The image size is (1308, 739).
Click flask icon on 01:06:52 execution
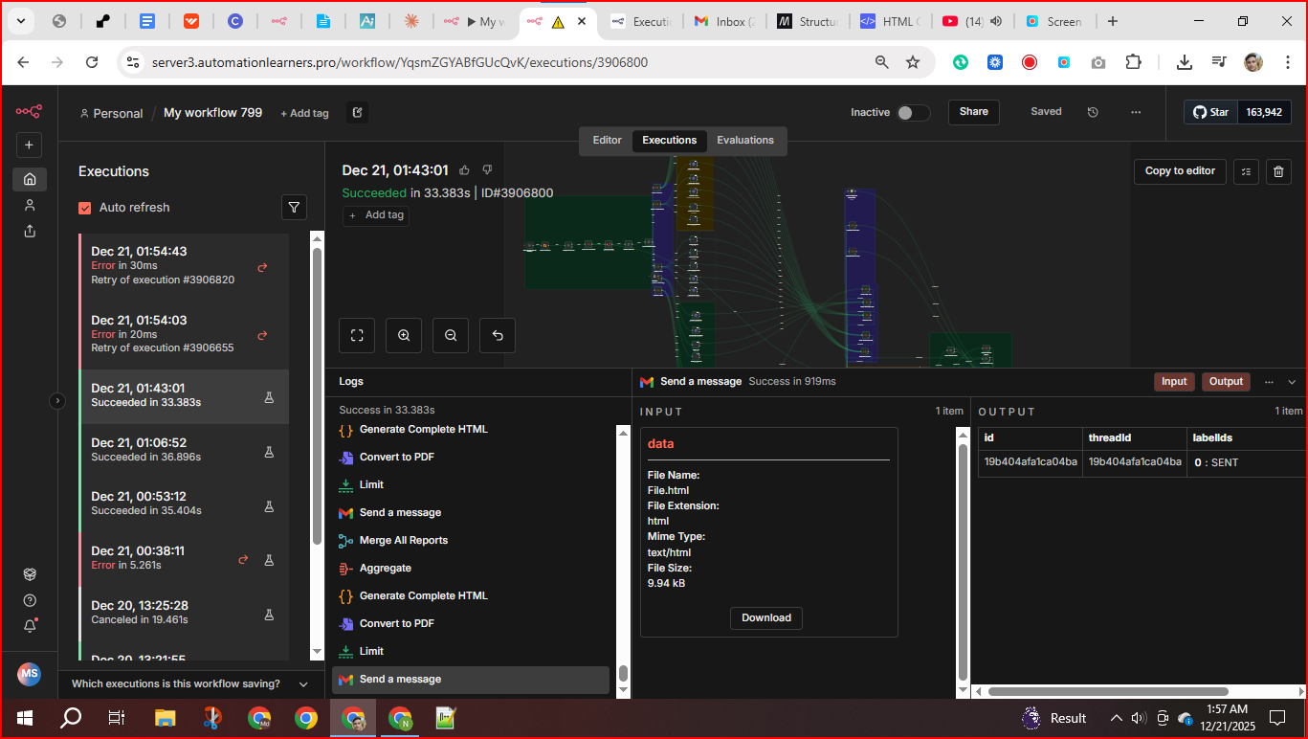(269, 452)
